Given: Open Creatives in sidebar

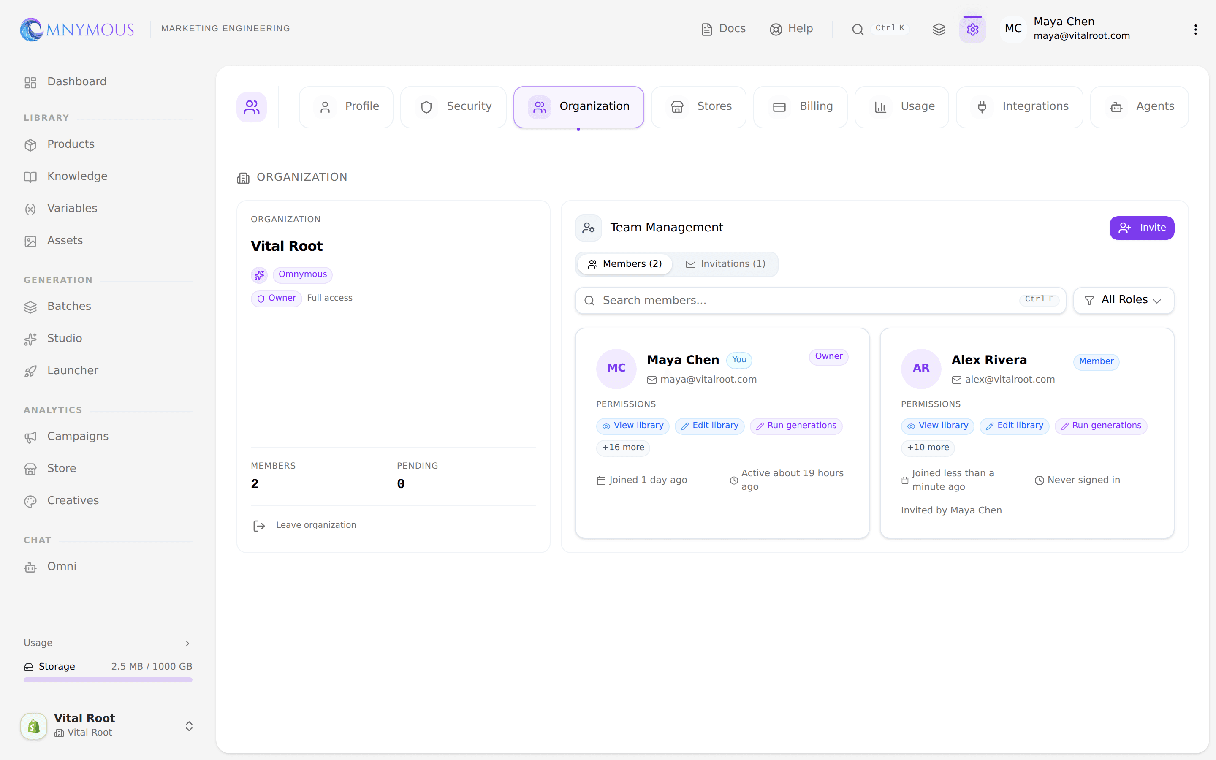Looking at the screenshot, I should pos(108,501).
